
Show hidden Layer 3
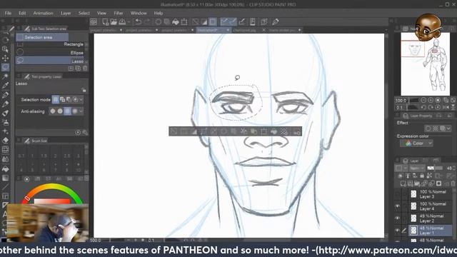click(x=397, y=193)
